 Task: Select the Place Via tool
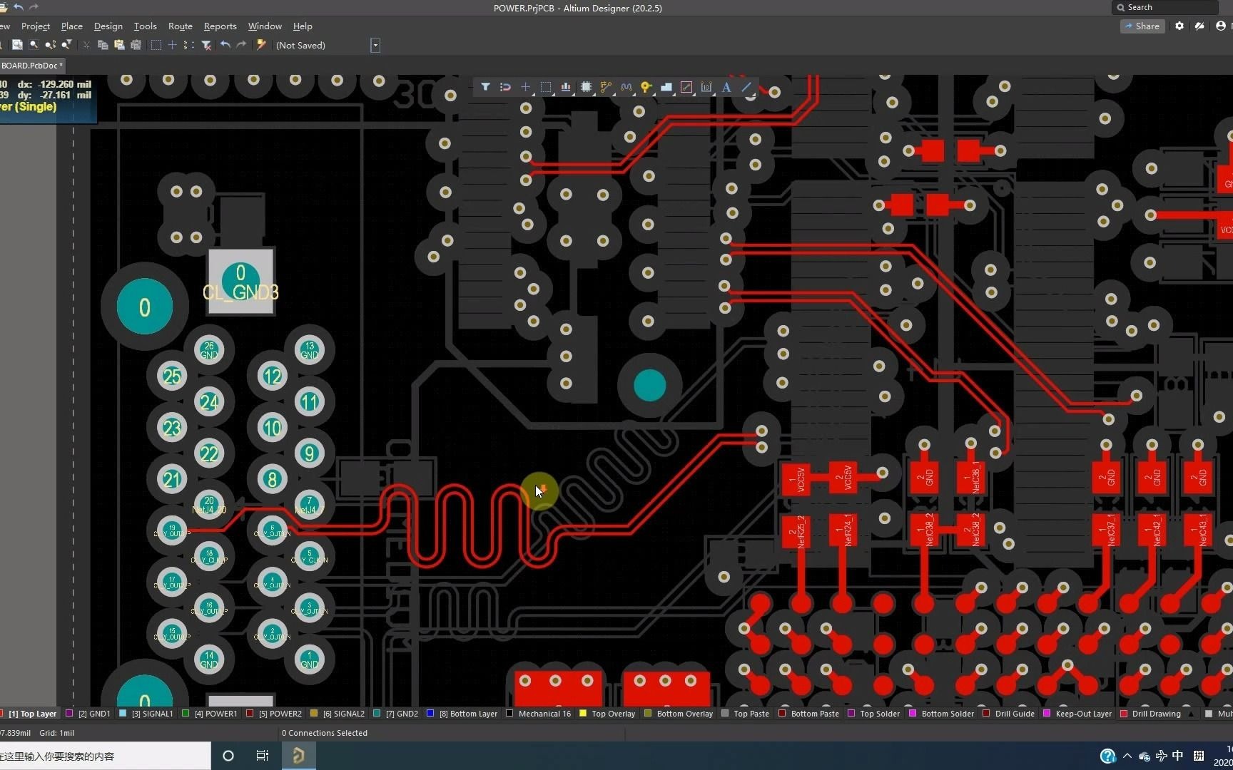point(646,87)
